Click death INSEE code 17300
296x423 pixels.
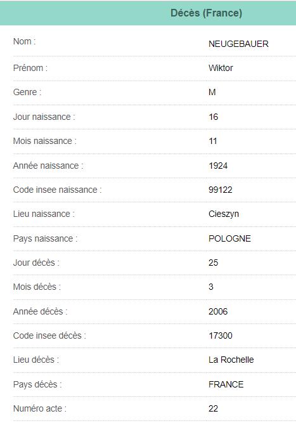[x=220, y=335]
